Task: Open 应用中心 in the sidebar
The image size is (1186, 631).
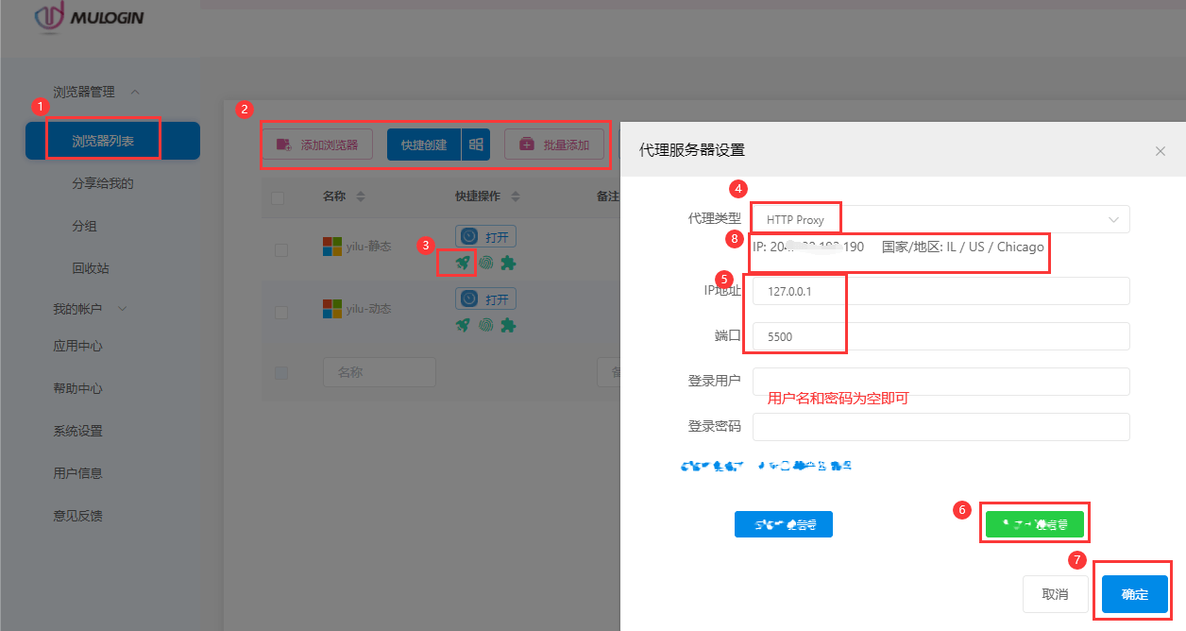Action: 77,346
